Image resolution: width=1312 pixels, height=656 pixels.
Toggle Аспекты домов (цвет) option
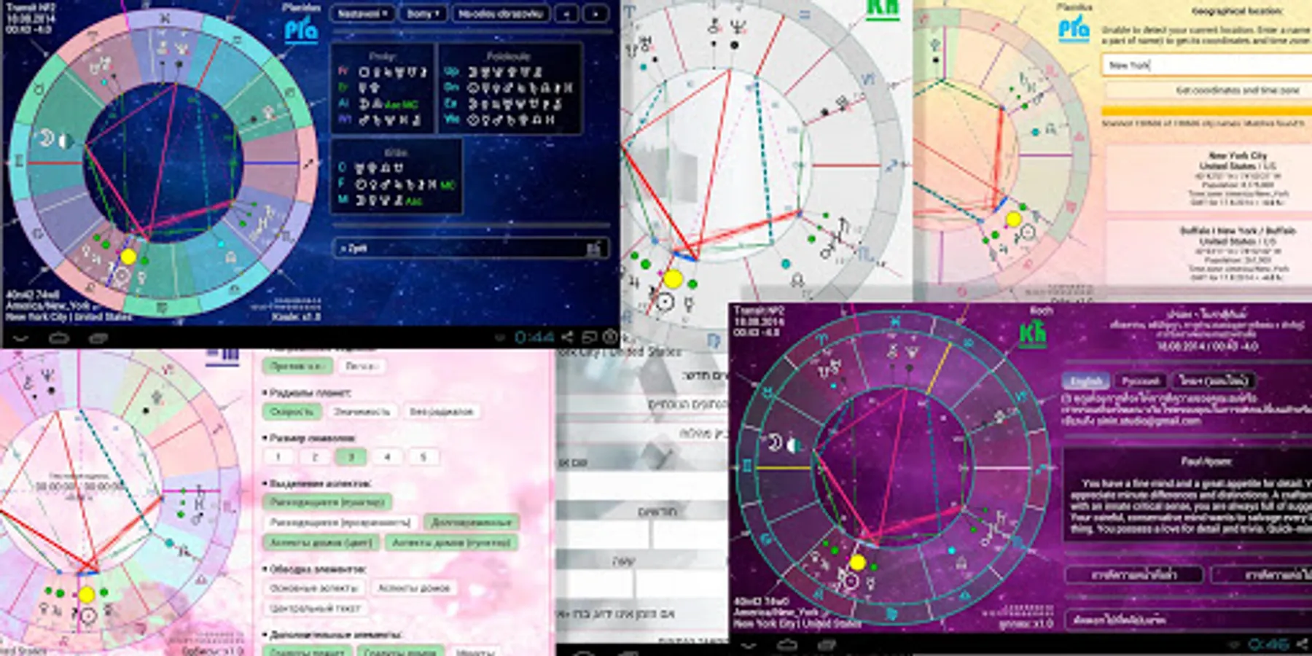click(321, 542)
